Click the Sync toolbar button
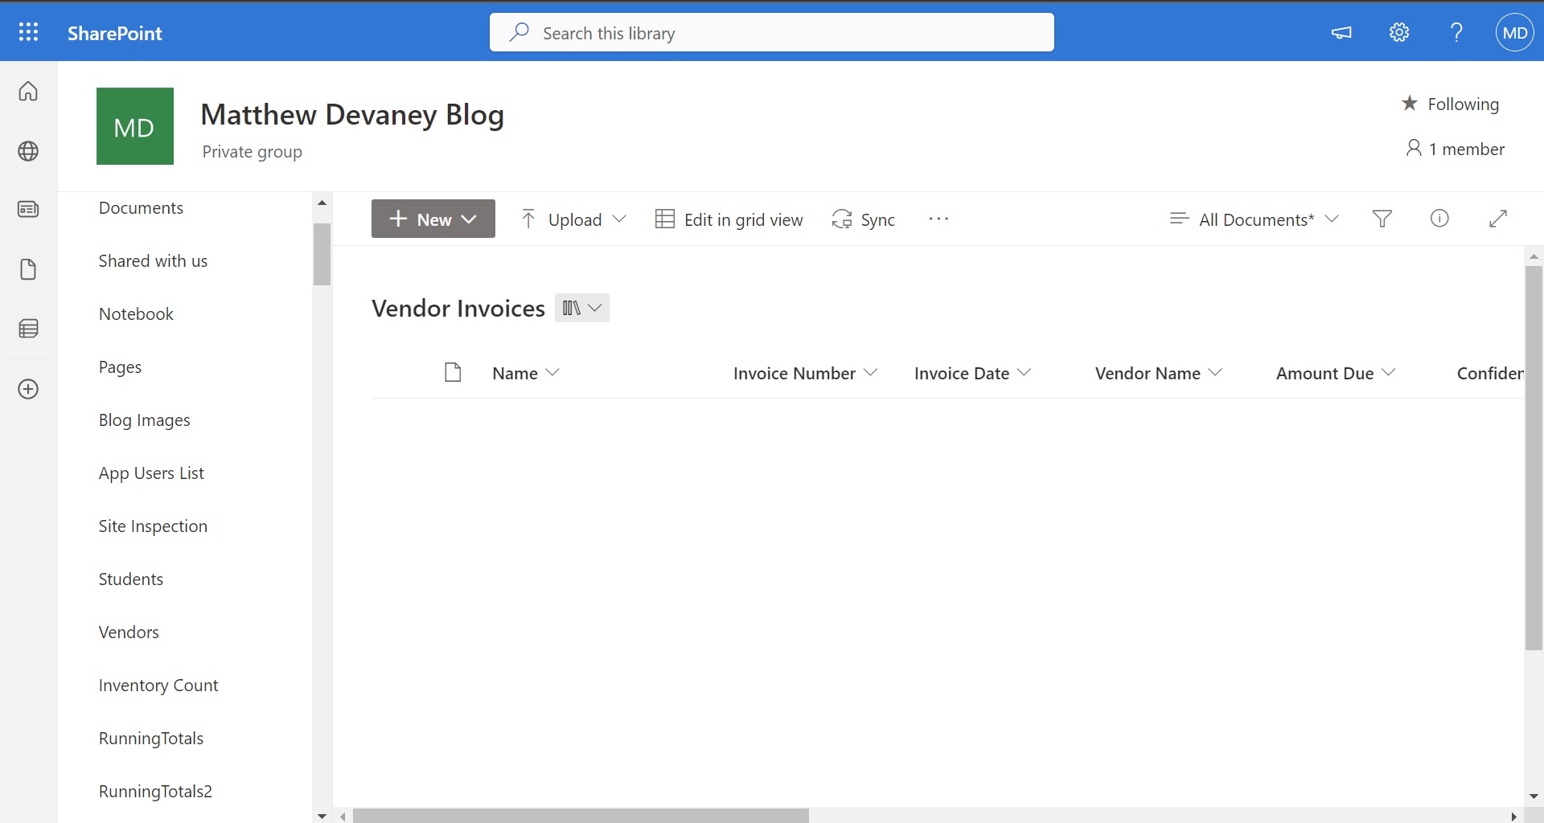This screenshot has width=1544, height=823. pyautogui.click(x=863, y=219)
